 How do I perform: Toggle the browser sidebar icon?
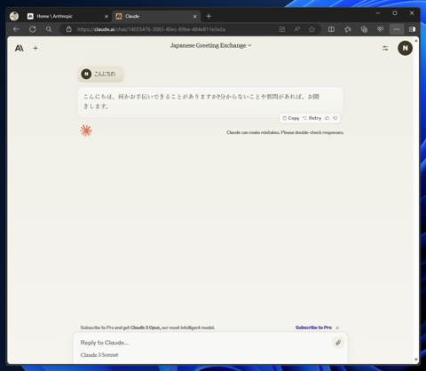(x=412, y=29)
